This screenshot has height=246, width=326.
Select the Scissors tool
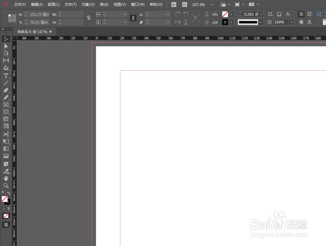click(x=6, y=134)
